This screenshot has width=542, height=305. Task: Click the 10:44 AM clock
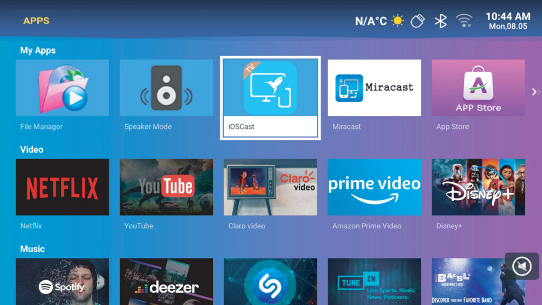click(x=508, y=16)
